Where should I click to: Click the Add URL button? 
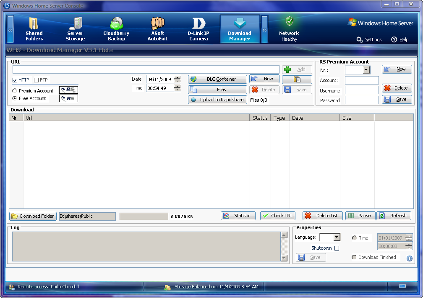coord(297,69)
